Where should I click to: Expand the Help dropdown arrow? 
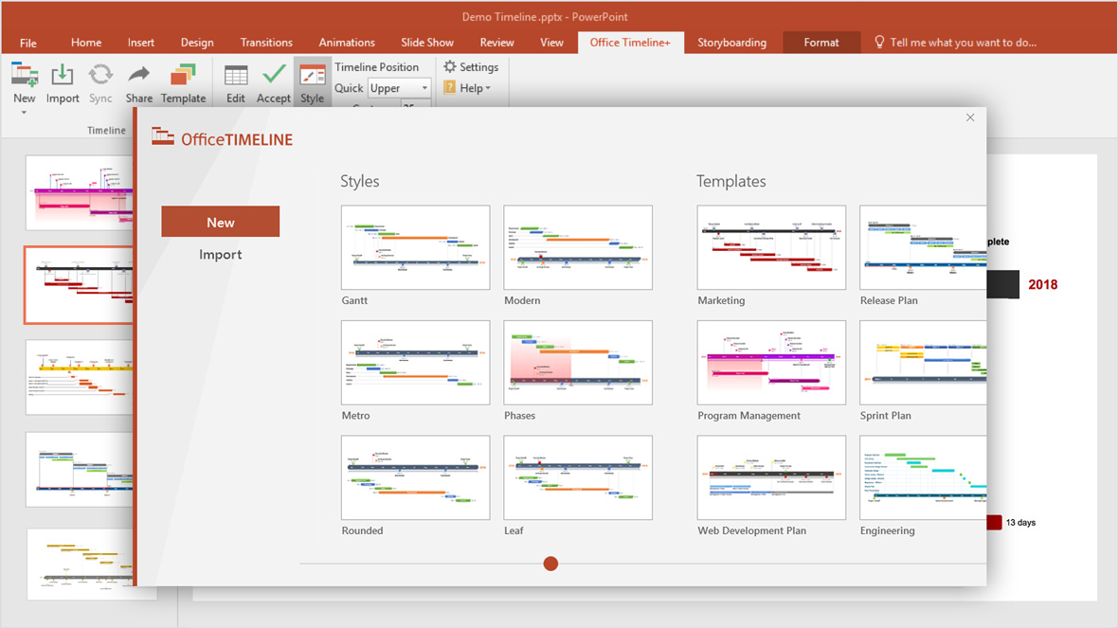[x=488, y=88]
